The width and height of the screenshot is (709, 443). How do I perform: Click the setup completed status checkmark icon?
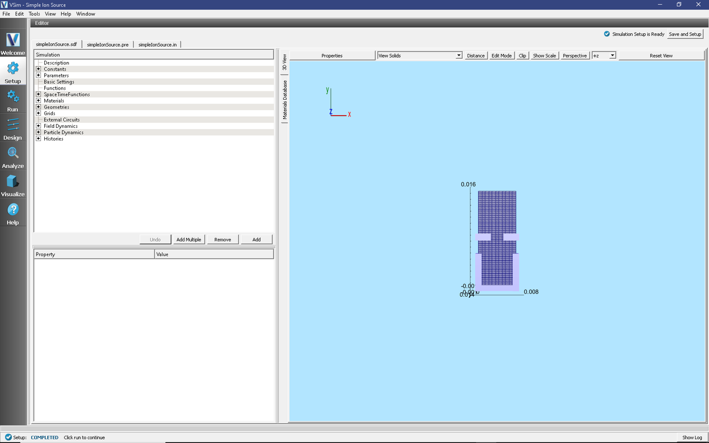[x=8, y=437]
